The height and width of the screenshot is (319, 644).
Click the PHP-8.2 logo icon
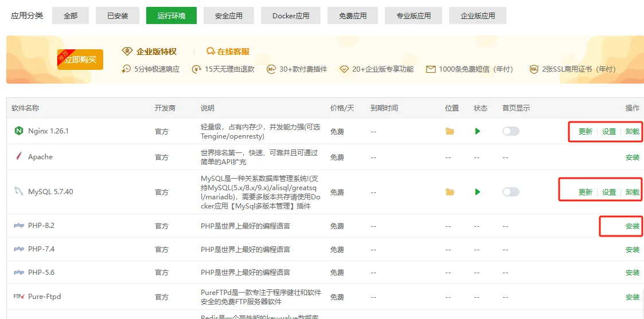click(x=19, y=226)
